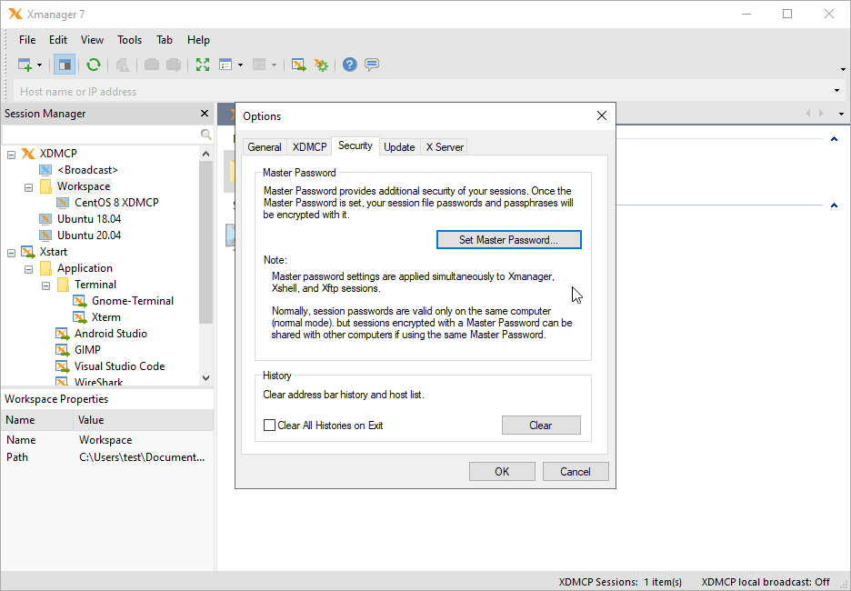The width and height of the screenshot is (851, 591).
Task: Collapse the Xstart tree node
Action: pyautogui.click(x=12, y=253)
